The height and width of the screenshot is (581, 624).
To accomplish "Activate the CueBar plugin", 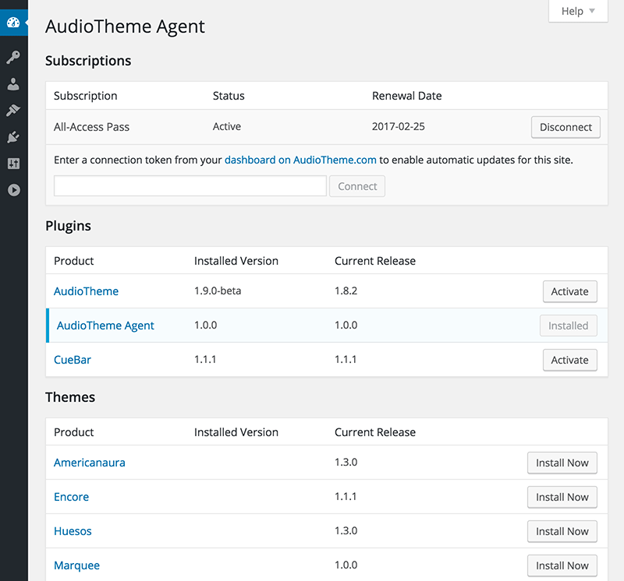I will [x=570, y=360].
